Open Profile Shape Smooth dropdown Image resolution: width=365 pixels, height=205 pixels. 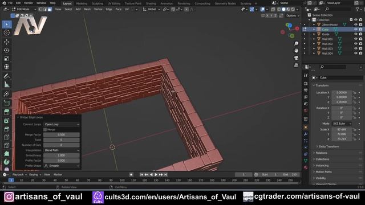pyautogui.click(x=62, y=166)
